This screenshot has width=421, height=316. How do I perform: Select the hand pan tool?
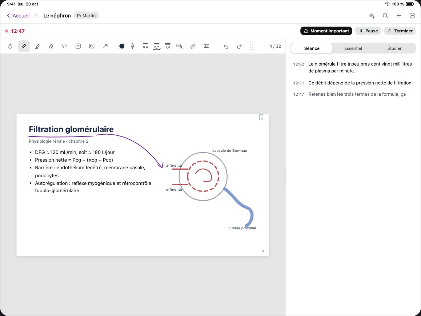coord(10,46)
